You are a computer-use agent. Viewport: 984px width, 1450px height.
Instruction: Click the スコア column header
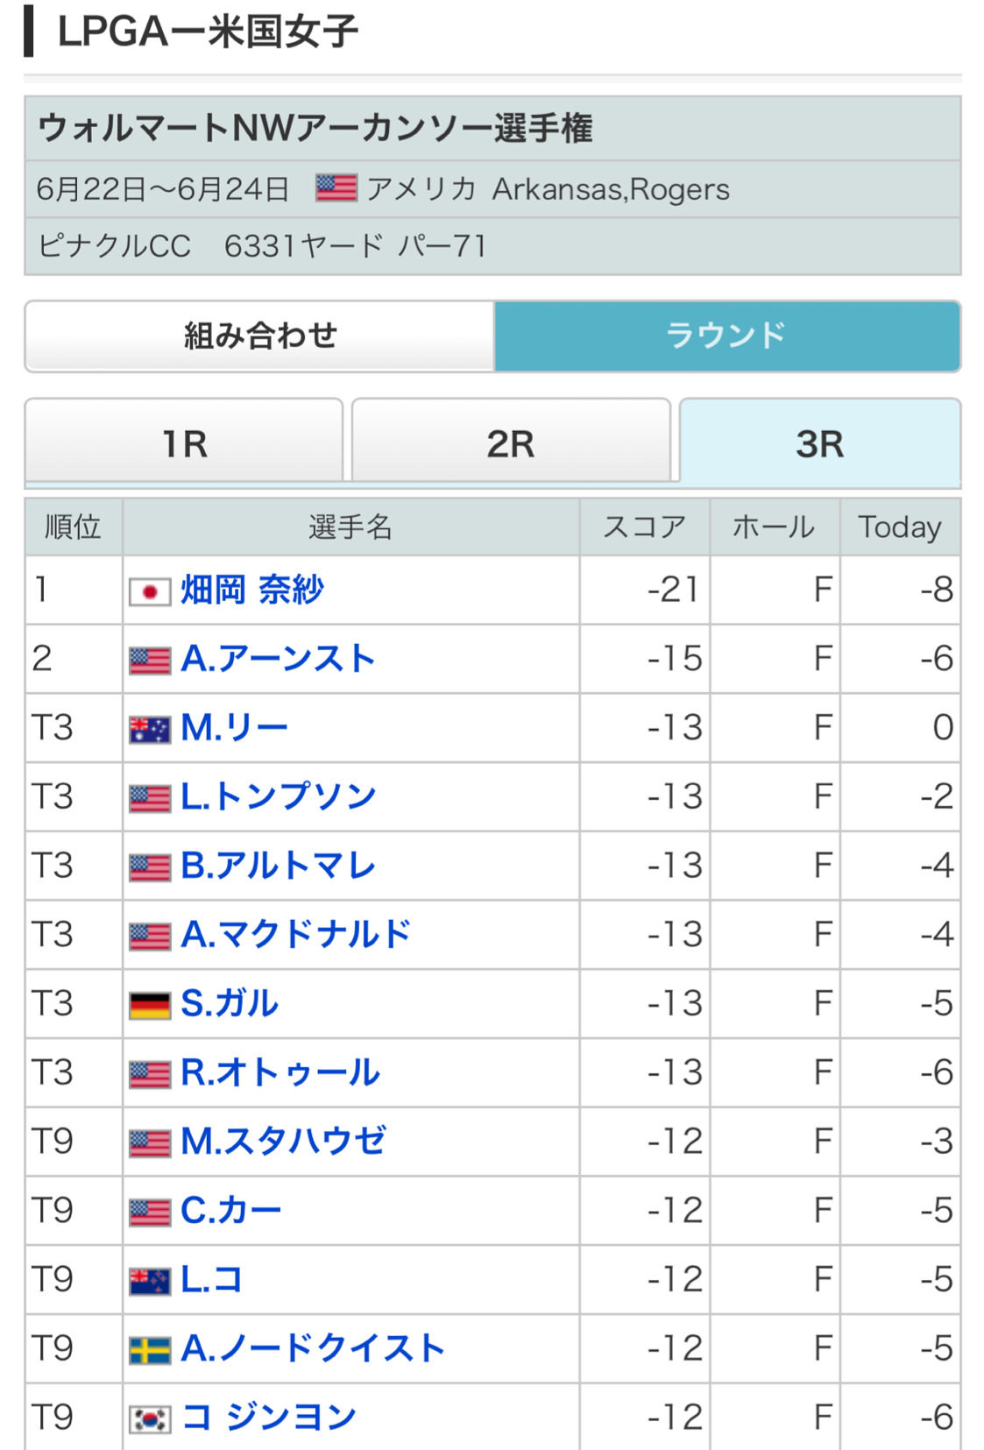[x=645, y=527]
